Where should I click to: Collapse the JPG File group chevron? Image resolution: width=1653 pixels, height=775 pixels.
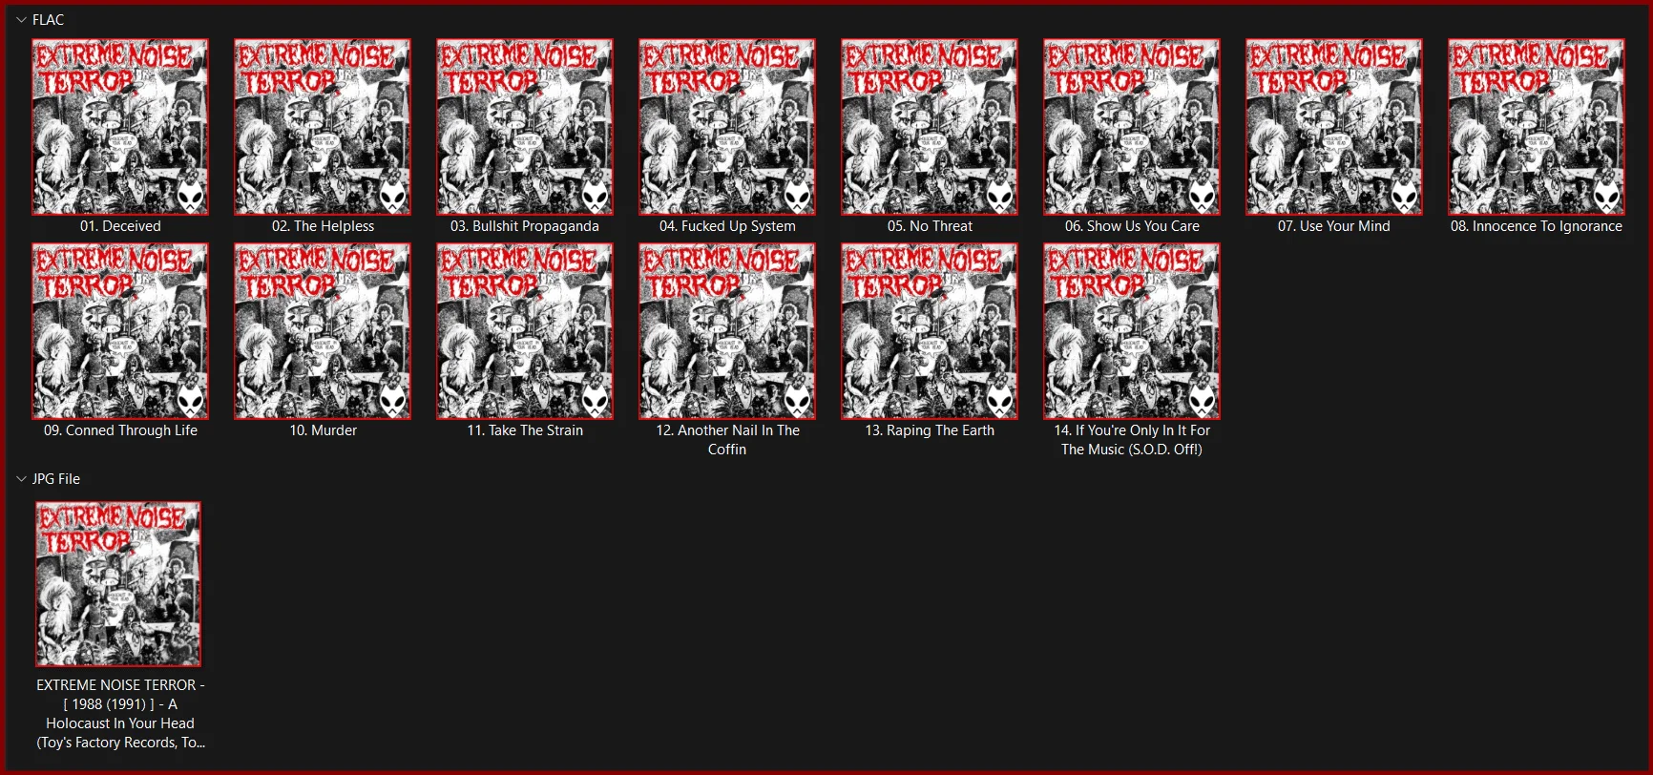[x=21, y=479]
